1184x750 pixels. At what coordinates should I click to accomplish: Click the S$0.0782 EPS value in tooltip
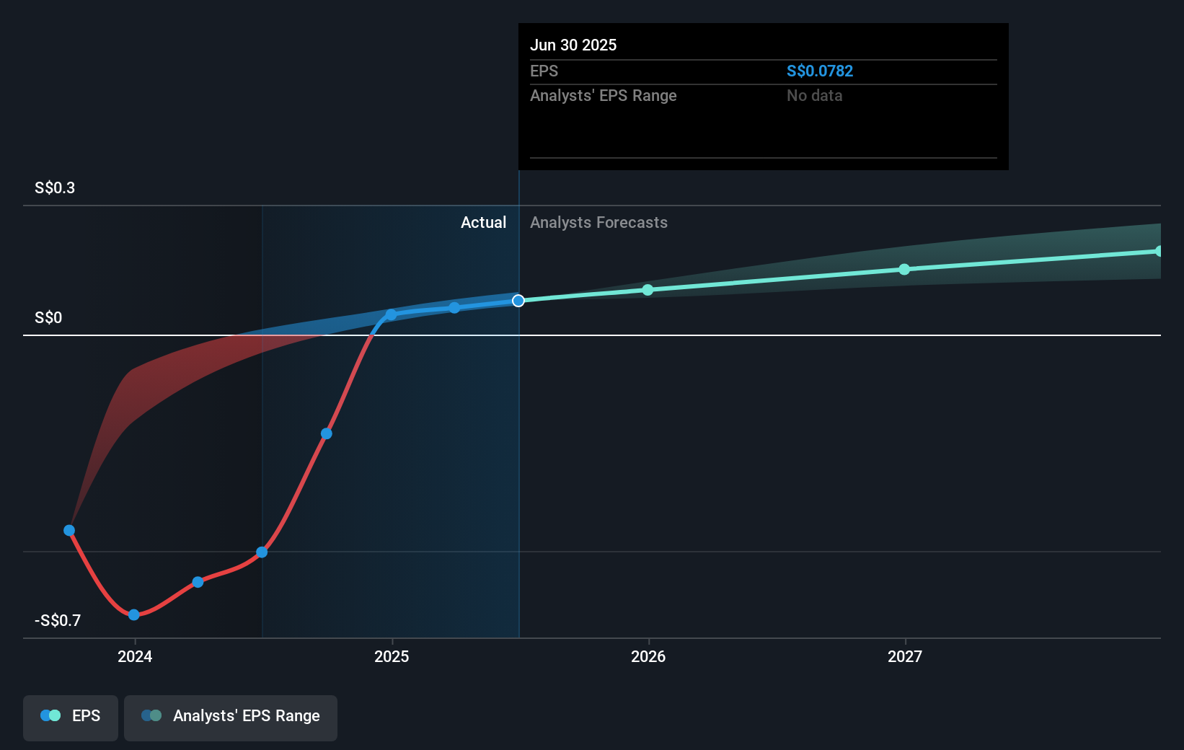pyautogui.click(x=820, y=71)
